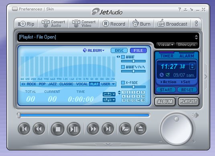
Task: Open the Burn disc tool
Action: click(x=141, y=23)
